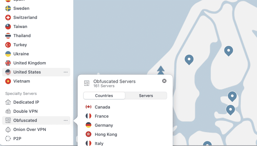Close the Obfuscated Servers popup
This screenshot has height=146, width=257.
tap(164, 81)
